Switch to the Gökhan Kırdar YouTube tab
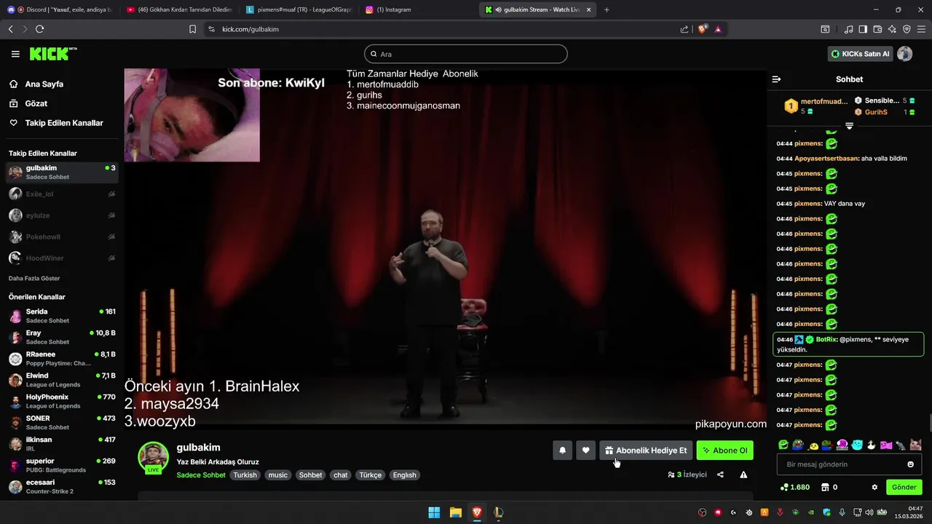932x524 pixels. (179, 9)
